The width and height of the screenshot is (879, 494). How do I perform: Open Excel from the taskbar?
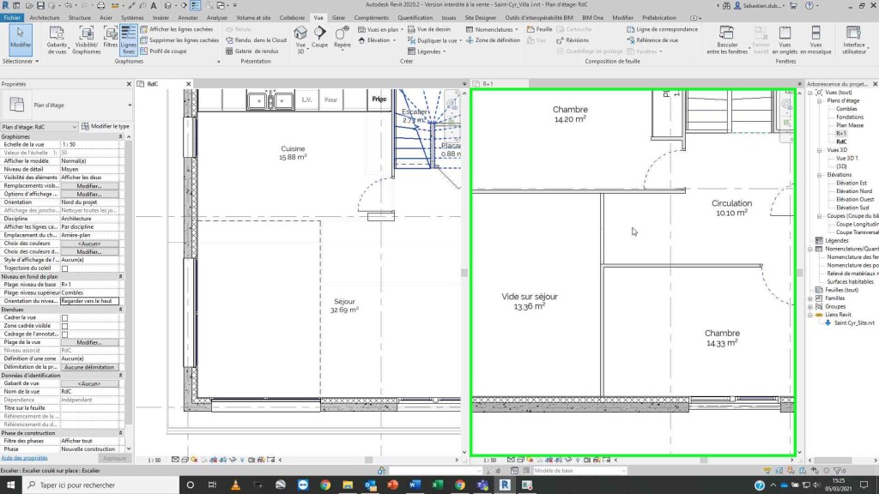coord(437,485)
